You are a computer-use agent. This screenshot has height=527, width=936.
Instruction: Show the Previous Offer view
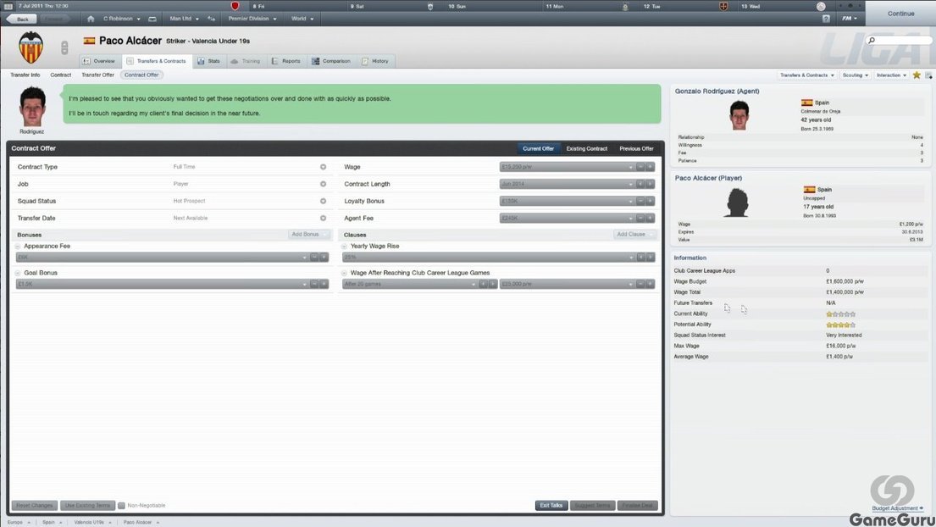click(x=636, y=148)
